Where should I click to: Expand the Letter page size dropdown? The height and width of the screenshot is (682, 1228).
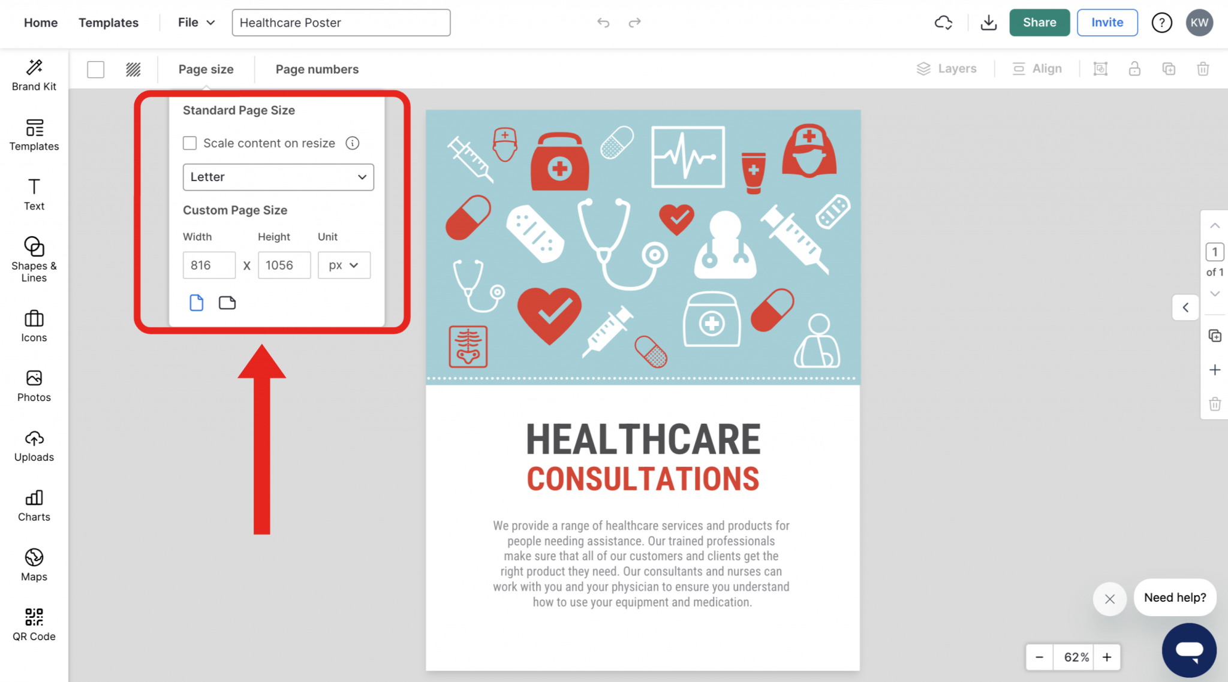tap(278, 177)
